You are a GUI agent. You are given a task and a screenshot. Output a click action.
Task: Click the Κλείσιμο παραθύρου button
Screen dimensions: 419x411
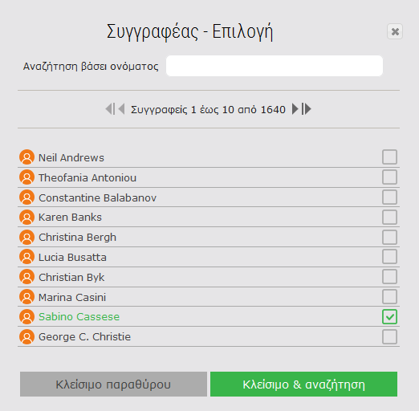pos(113,384)
